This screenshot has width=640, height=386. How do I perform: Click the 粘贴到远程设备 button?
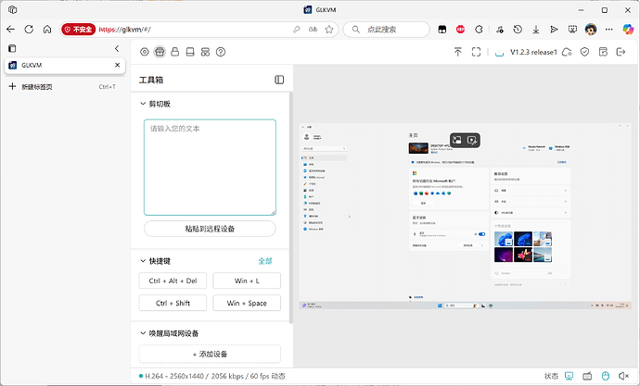(x=210, y=228)
